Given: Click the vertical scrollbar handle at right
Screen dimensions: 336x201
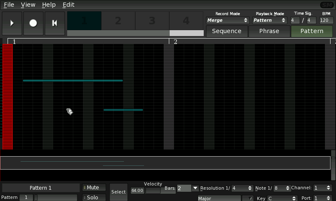Looking at the screenshot, I should click(333, 158).
